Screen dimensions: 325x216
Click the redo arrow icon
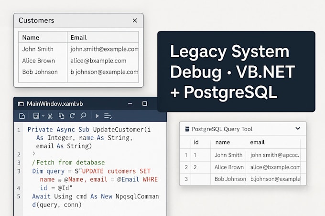[x=72, y=116]
